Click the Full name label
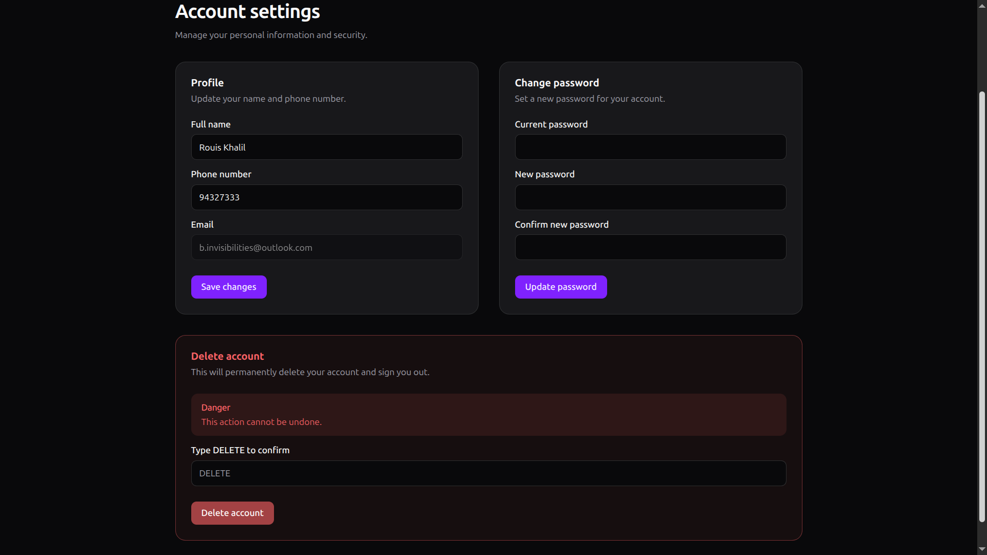987x555 pixels. 211,124
